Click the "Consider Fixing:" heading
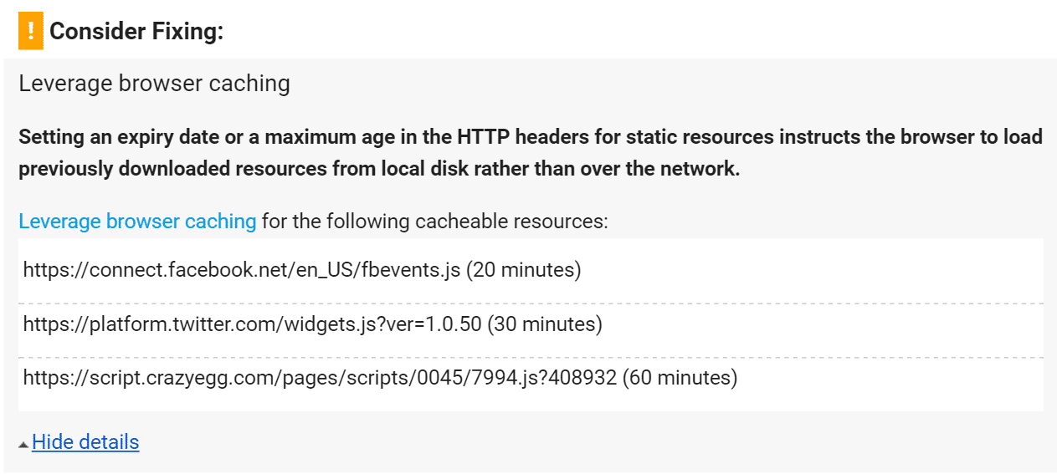The width and height of the screenshot is (1057, 474). click(x=136, y=33)
